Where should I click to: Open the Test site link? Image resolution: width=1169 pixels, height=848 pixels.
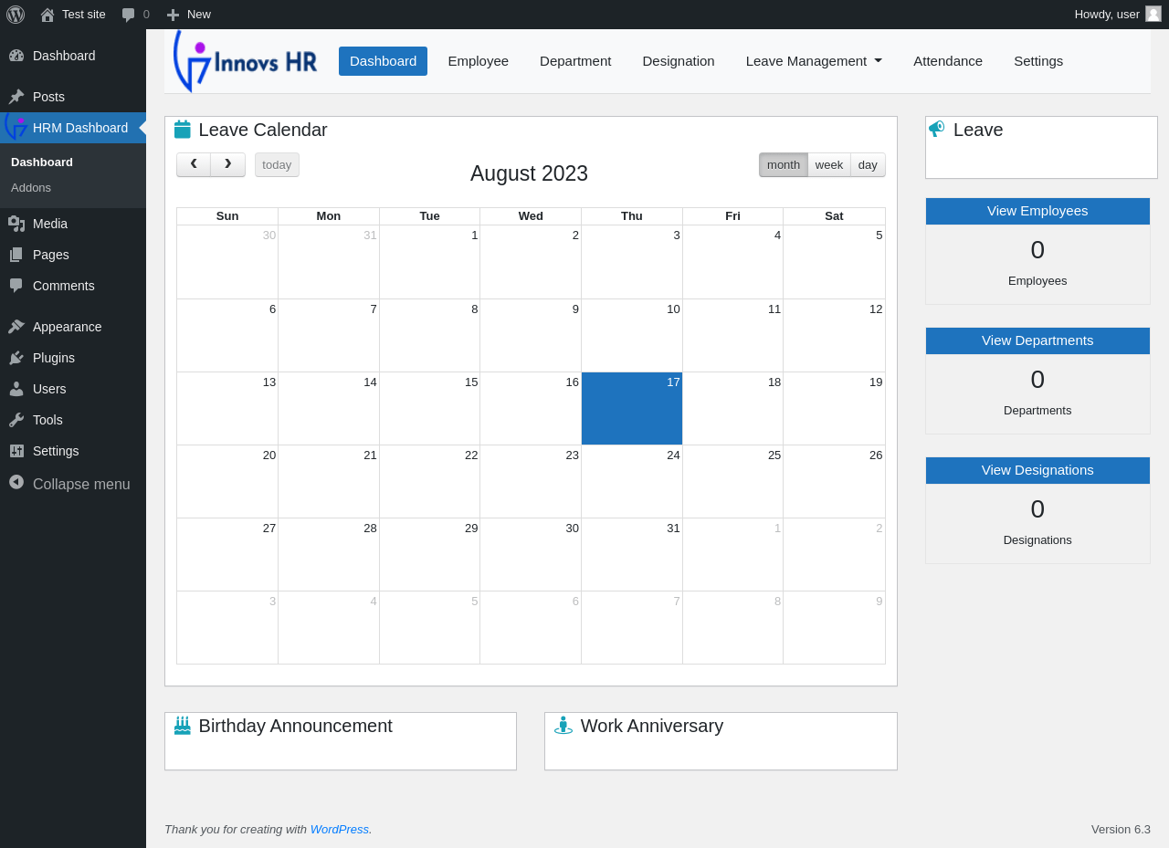(x=73, y=15)
